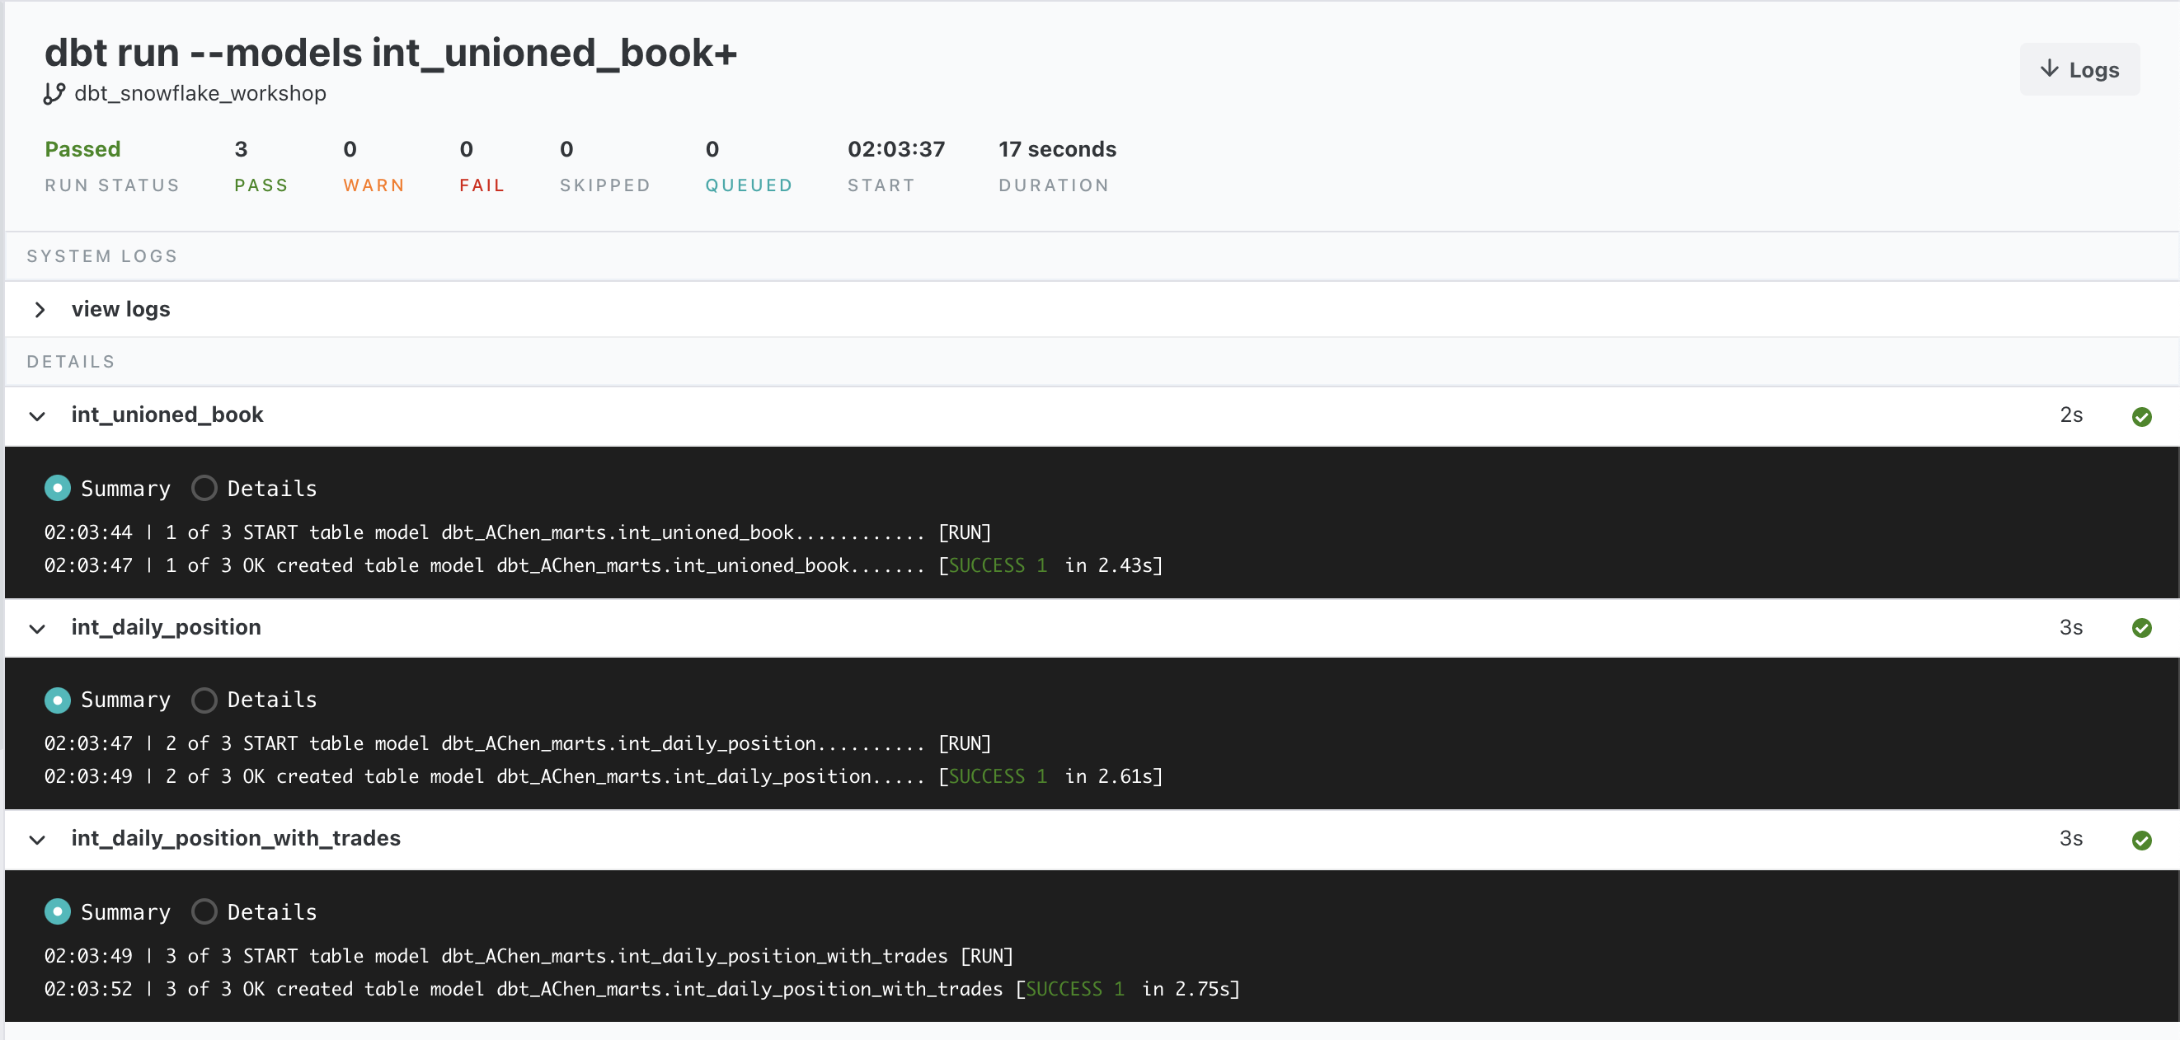
Task: Click the view logs label
Action: click(120, 310)
